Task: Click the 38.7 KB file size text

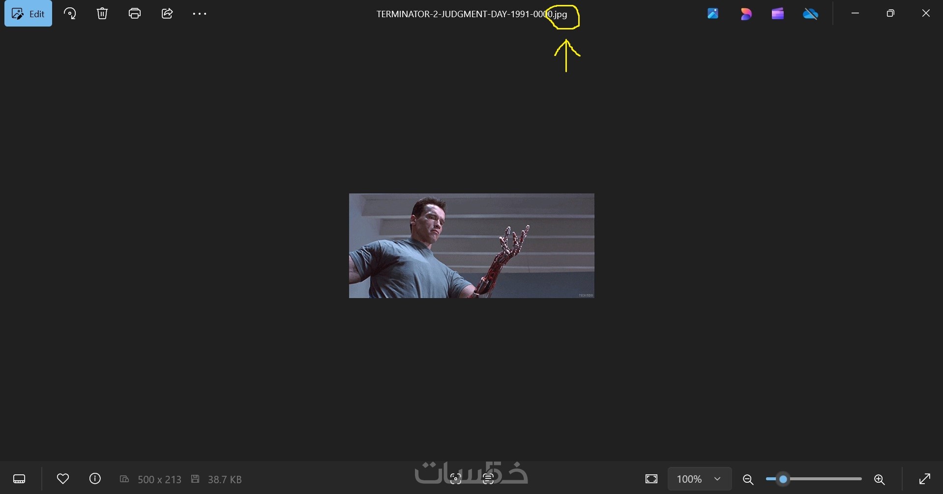Action: click(225, 479)
